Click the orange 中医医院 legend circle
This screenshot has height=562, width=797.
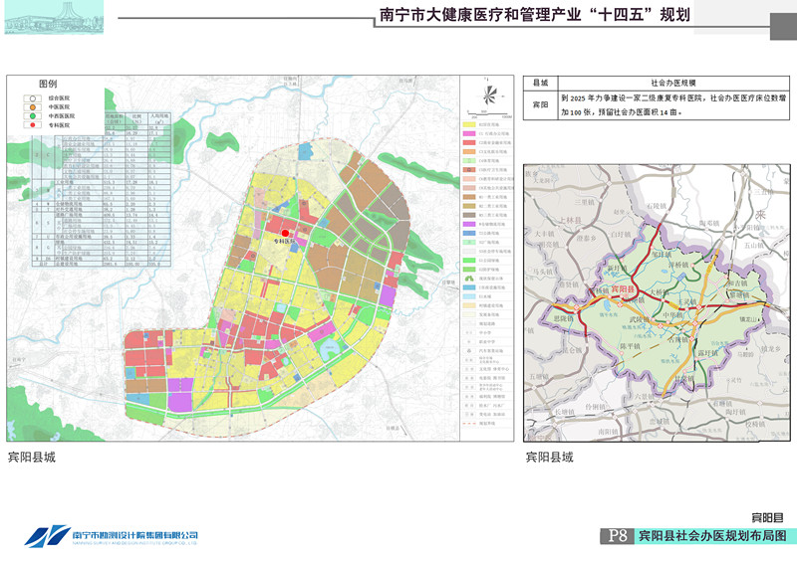[x=32, y=107]
